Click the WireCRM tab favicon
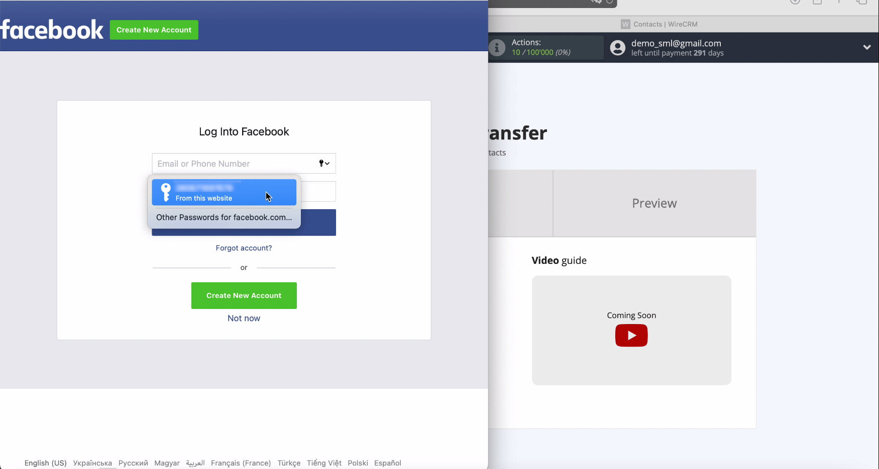The image size is (879, 469). click(x=625, y=24)
